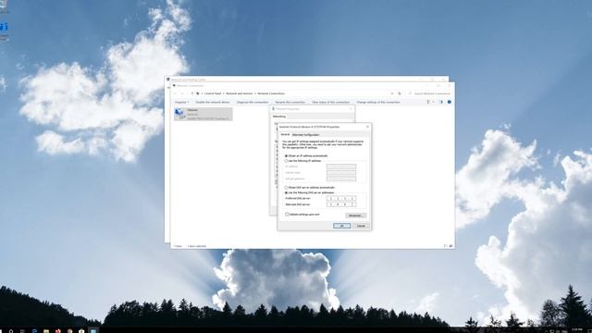Screen dimensions: 592x333
Task: Select 'Use the following DNS server addresses' radio
Action: pyautogui.click(x=287, y=192)
